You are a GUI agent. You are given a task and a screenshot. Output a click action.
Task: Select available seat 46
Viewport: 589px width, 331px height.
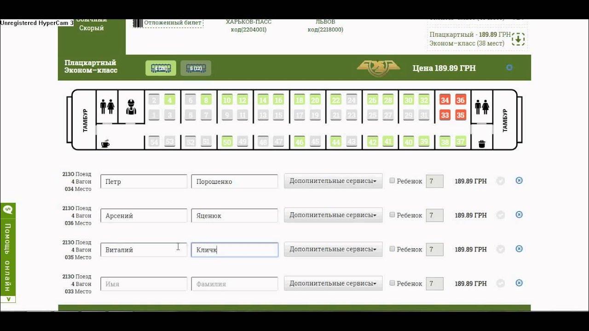pos(300,142)
